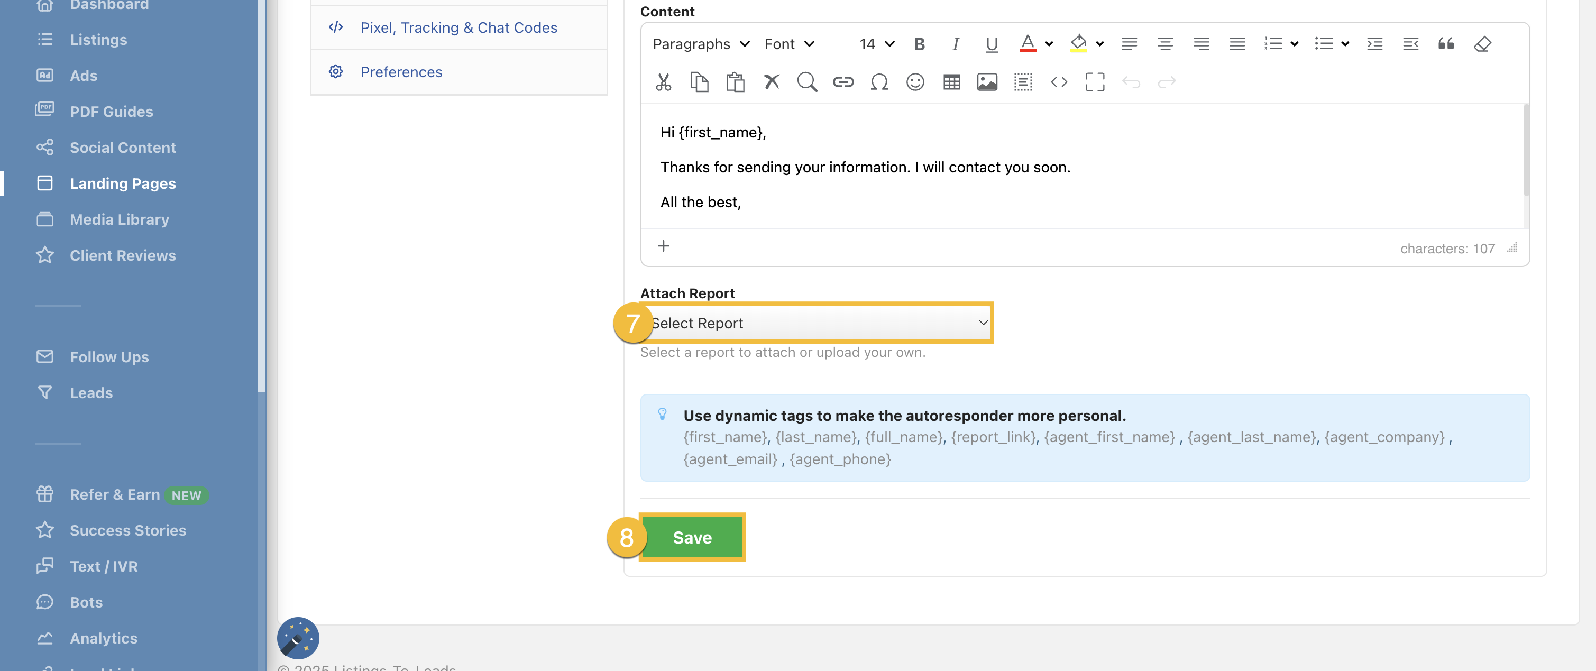This screenshot has height=671, width=1596.
Task: Expand the Select Report dropdown
Action: (818, 323)
